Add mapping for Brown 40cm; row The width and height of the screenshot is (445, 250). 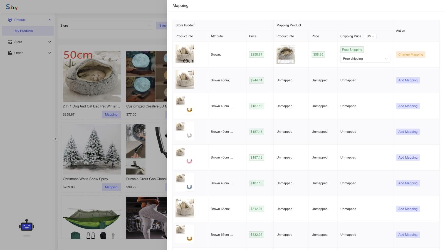pos(408,80)
